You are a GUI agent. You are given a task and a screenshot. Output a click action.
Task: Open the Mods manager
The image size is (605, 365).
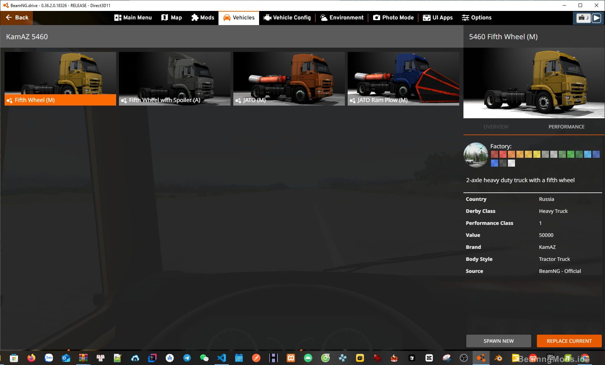(x=203, y=18)
